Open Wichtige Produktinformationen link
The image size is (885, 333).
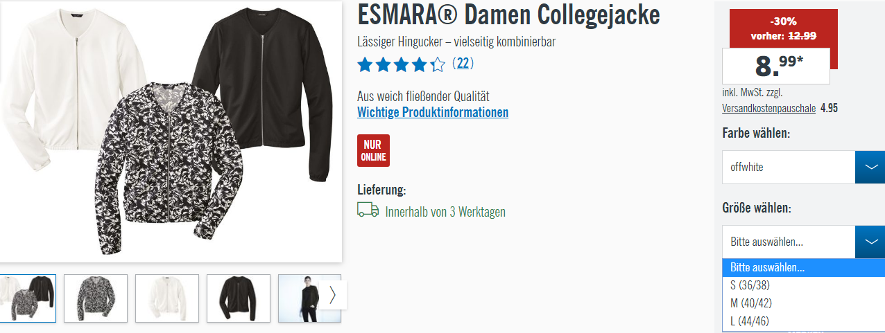(x=433, y=112)
